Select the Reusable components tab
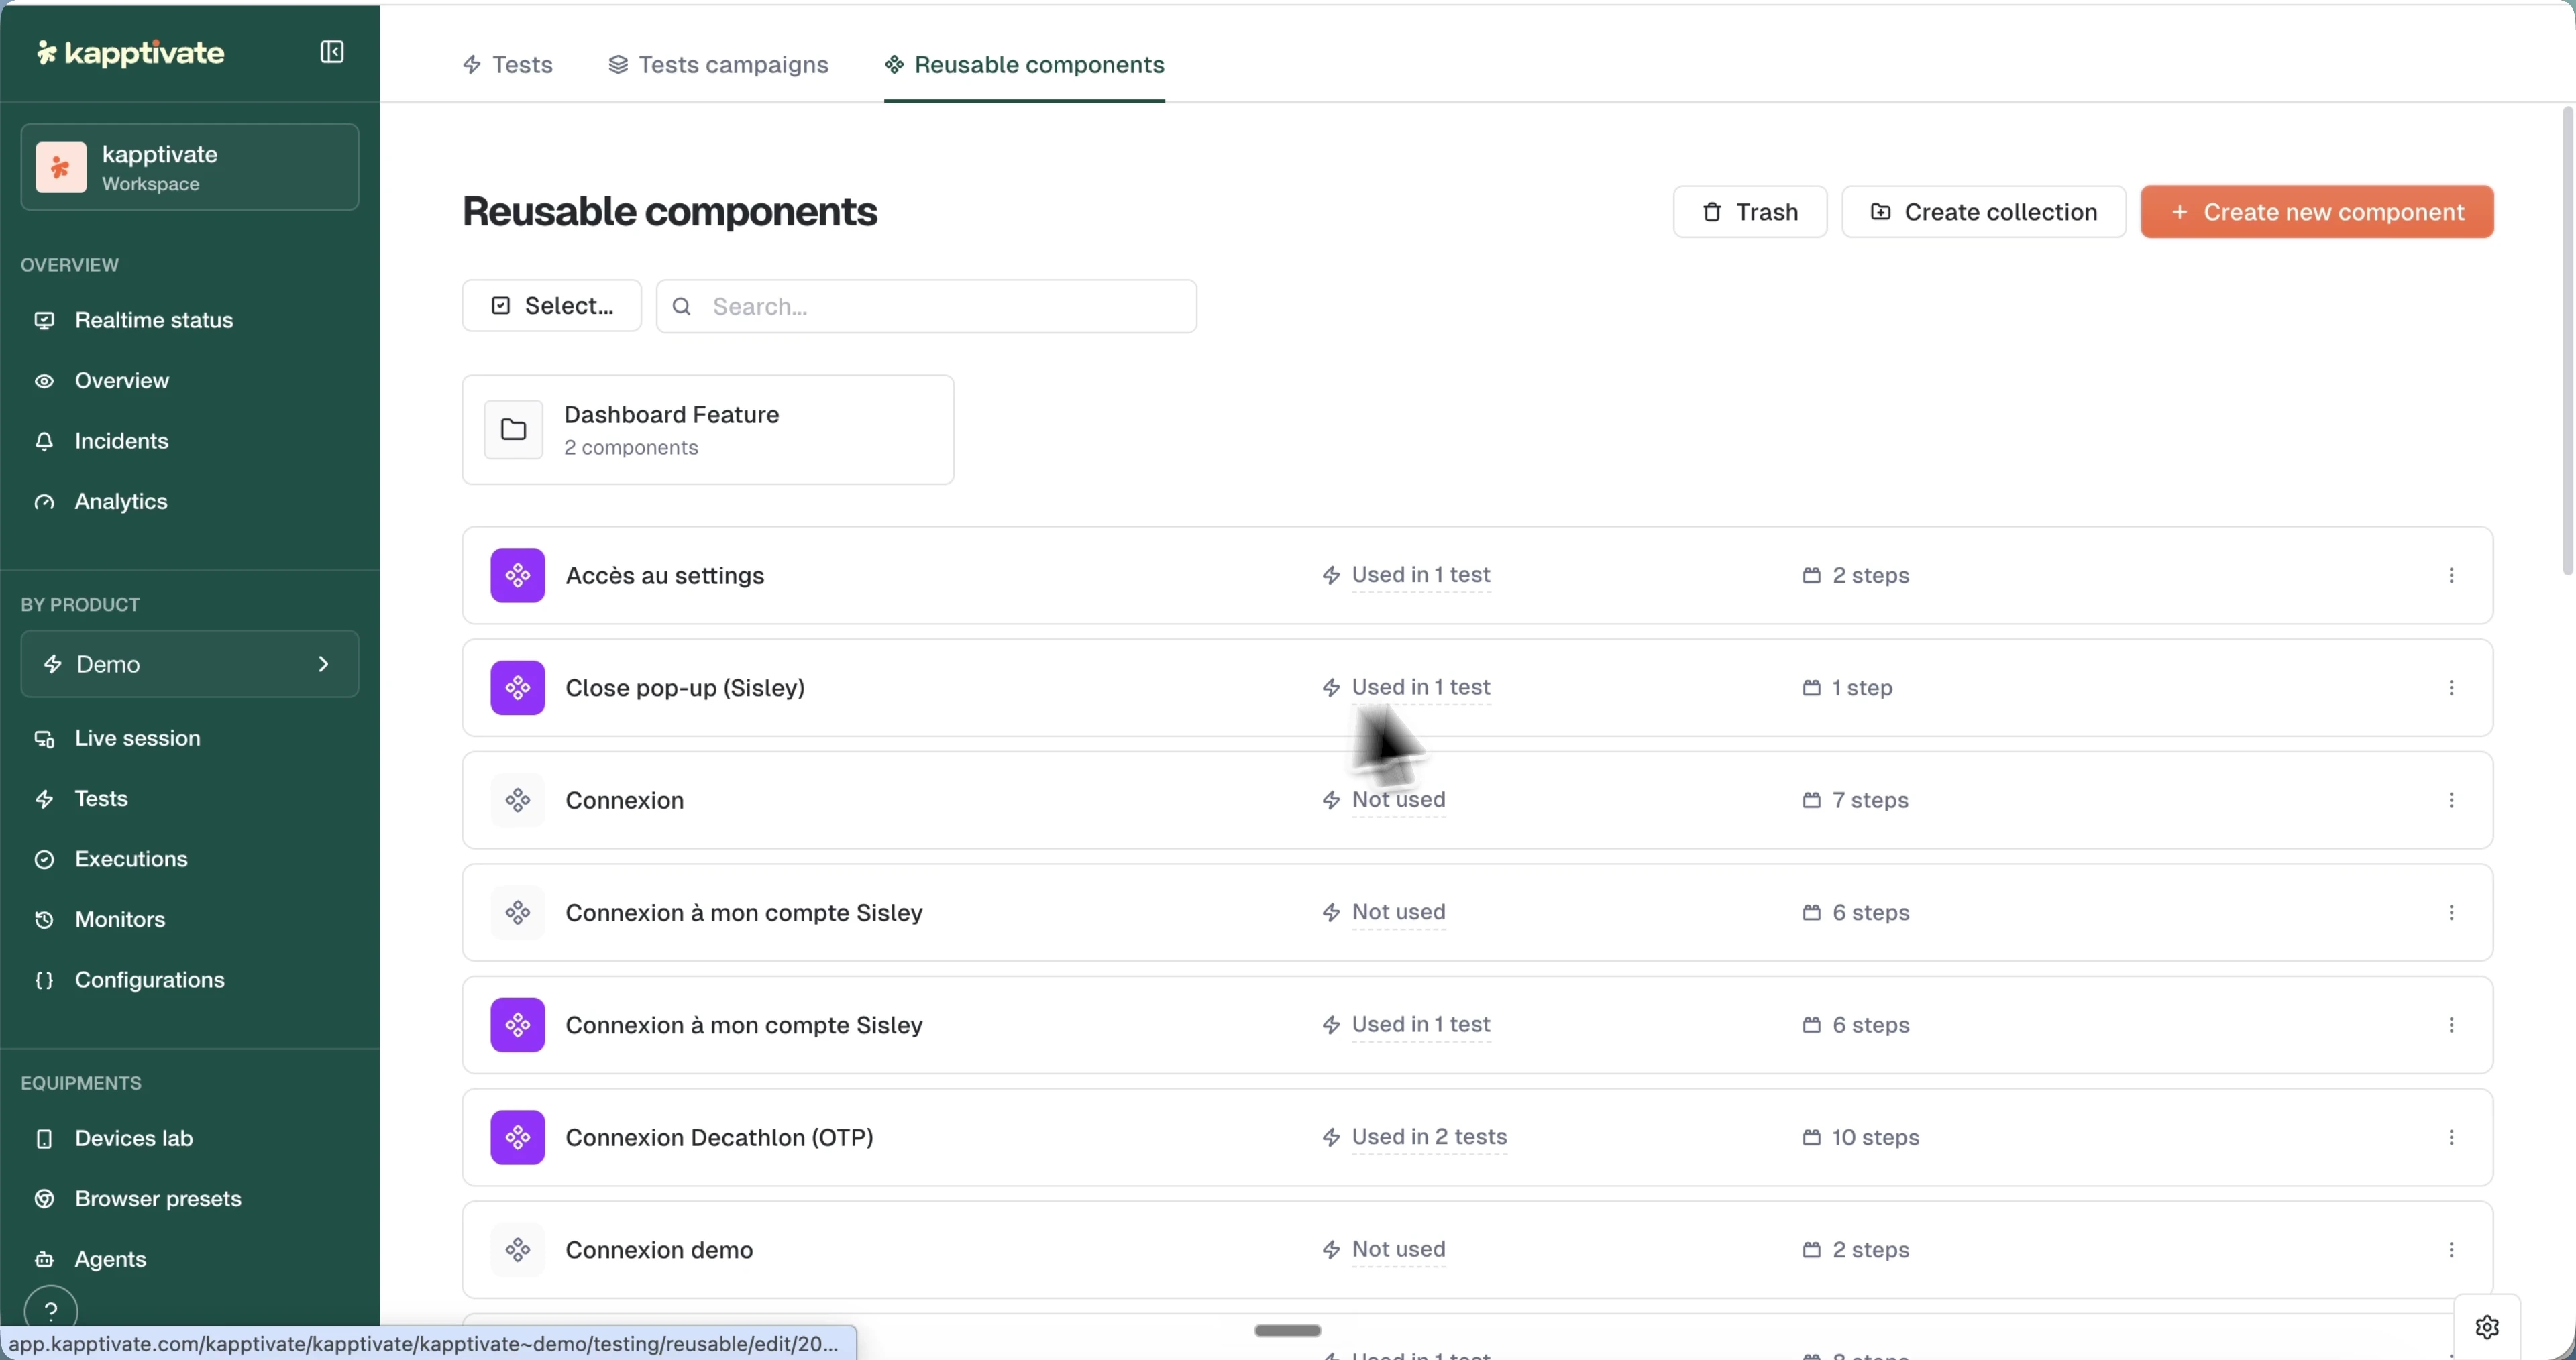 pos(1024,65)
